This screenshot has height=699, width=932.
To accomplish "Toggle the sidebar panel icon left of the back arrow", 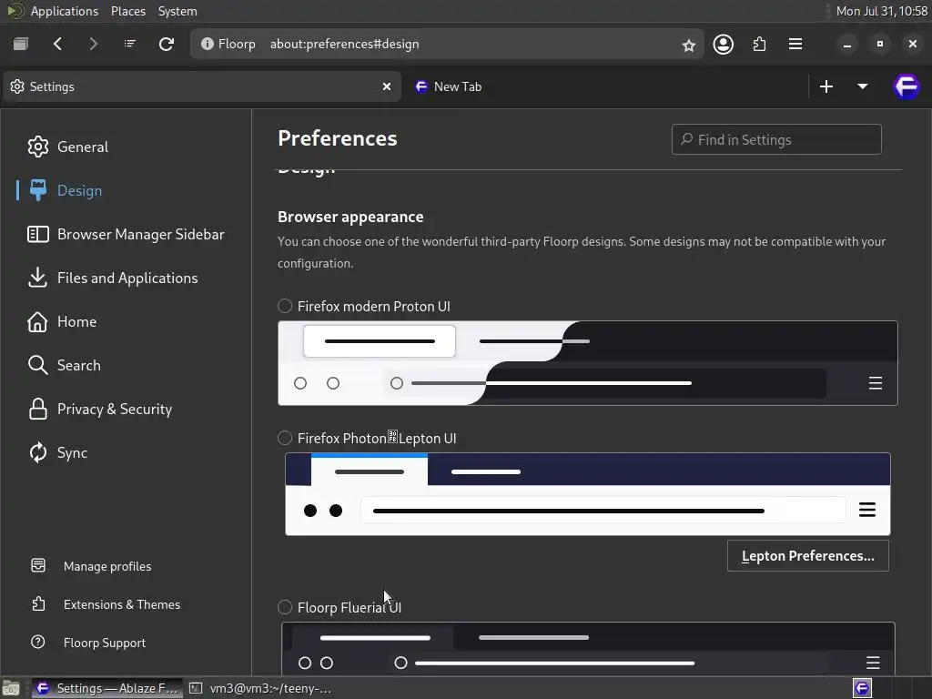I will 21,44.
